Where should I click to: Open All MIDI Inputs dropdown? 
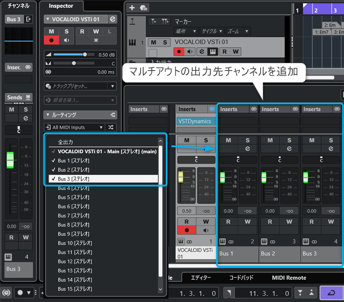[74, 127]
